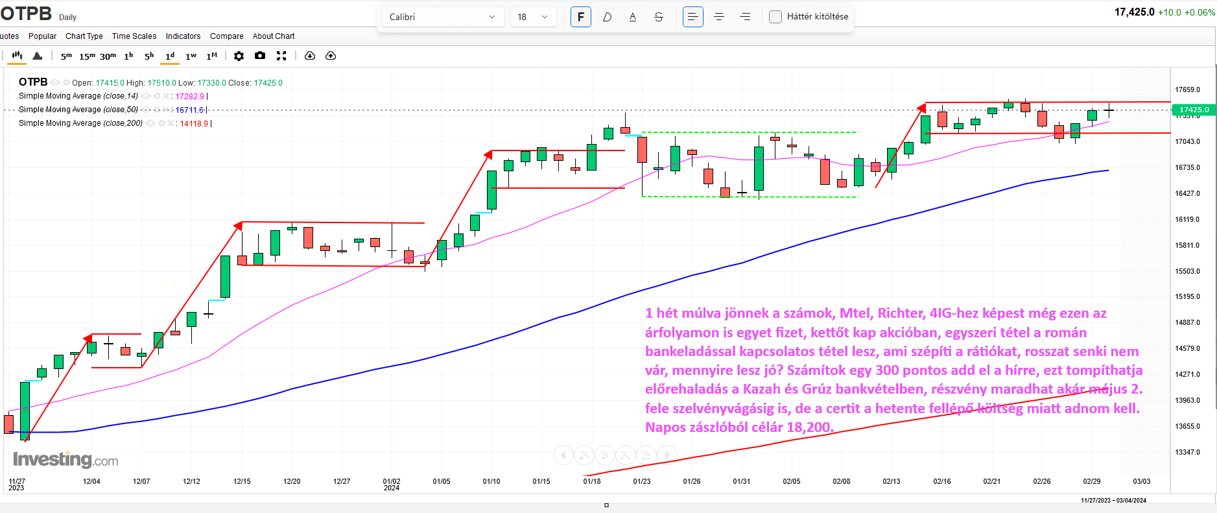1217x513 pixels.
Task: Open the Chart Type menu
Action: [x=84, y=36]
